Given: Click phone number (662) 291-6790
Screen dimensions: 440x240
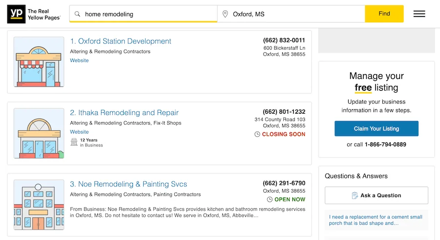Looking at the screenshot, I should click(x=284, y=183).
